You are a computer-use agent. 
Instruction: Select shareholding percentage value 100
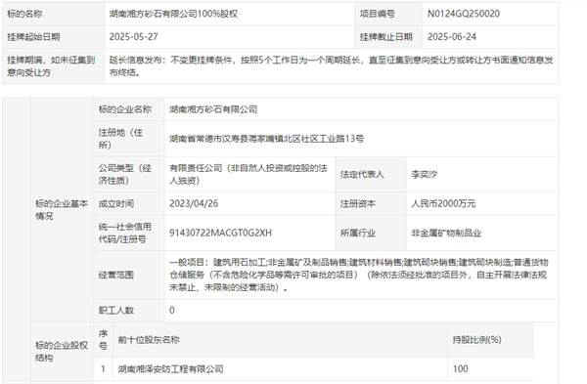pos(461,369)
